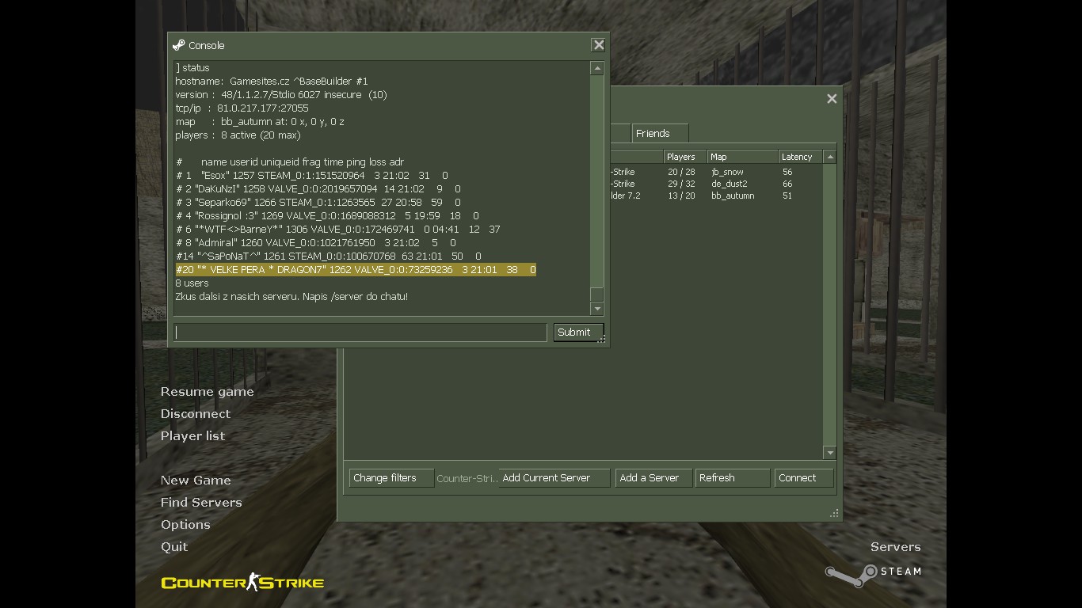Viewport: 1082px width, 608px height.
Task: Click the Console resize grip
Action: pos(602,340)
